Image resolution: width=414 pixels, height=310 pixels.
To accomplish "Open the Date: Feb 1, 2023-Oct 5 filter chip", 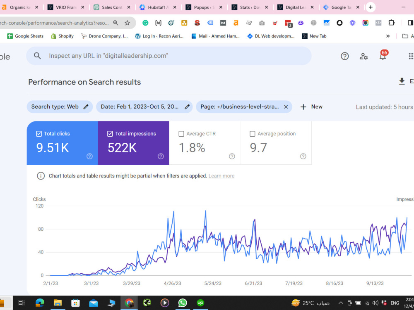I will (x=144, y=106).
